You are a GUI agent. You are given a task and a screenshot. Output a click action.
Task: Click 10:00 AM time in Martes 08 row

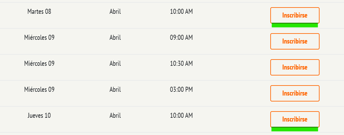(181, 12)
